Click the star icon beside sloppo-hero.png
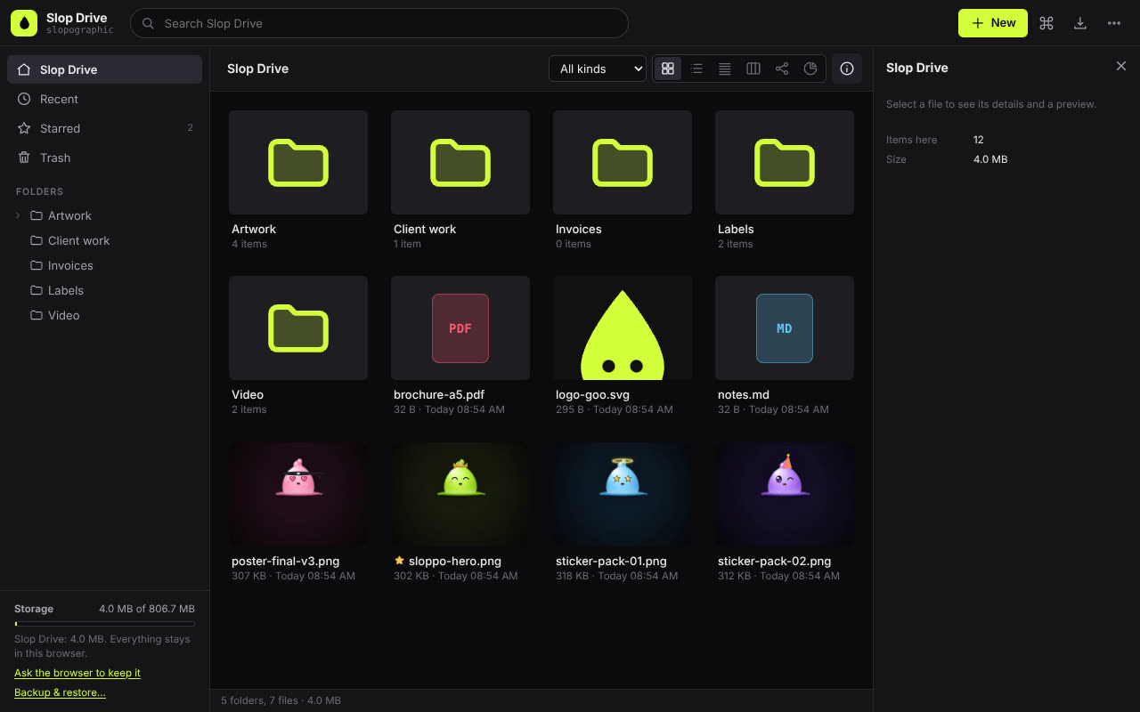This screenshot has height=712, width=1140. (x=399, y=561)
